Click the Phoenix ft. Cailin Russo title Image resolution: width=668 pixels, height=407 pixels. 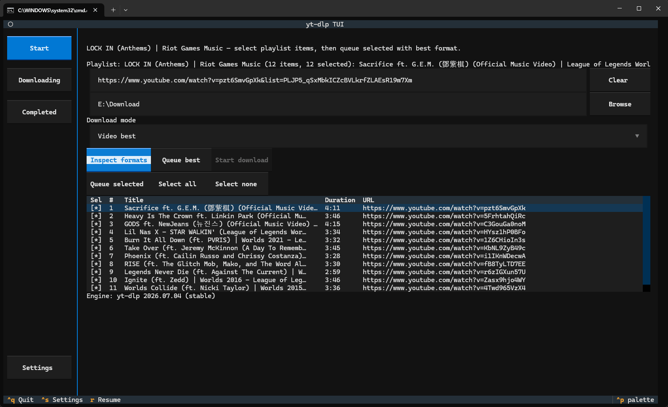(x=215, y=256)
